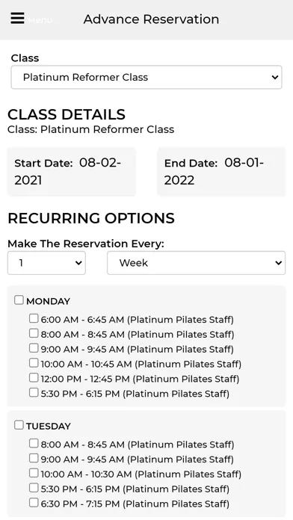The width and height of the screenshot is (293, 520).
Task: Click the Start Date field
Action: pos(72,172)
